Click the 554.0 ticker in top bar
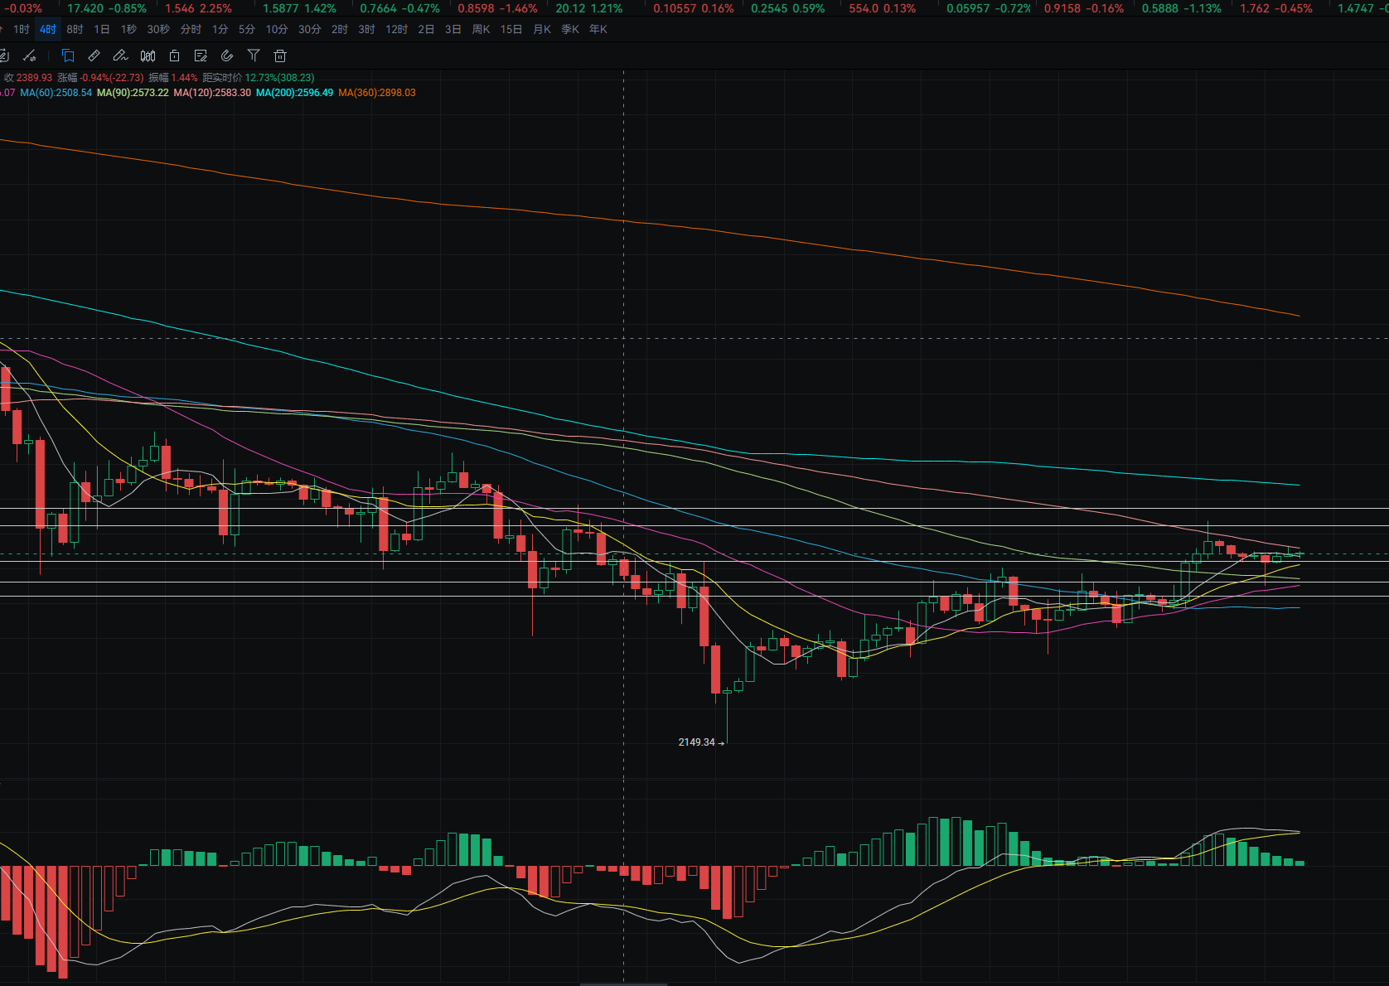The width and height of the screenshot is (1389, 986). coord(882,8)
